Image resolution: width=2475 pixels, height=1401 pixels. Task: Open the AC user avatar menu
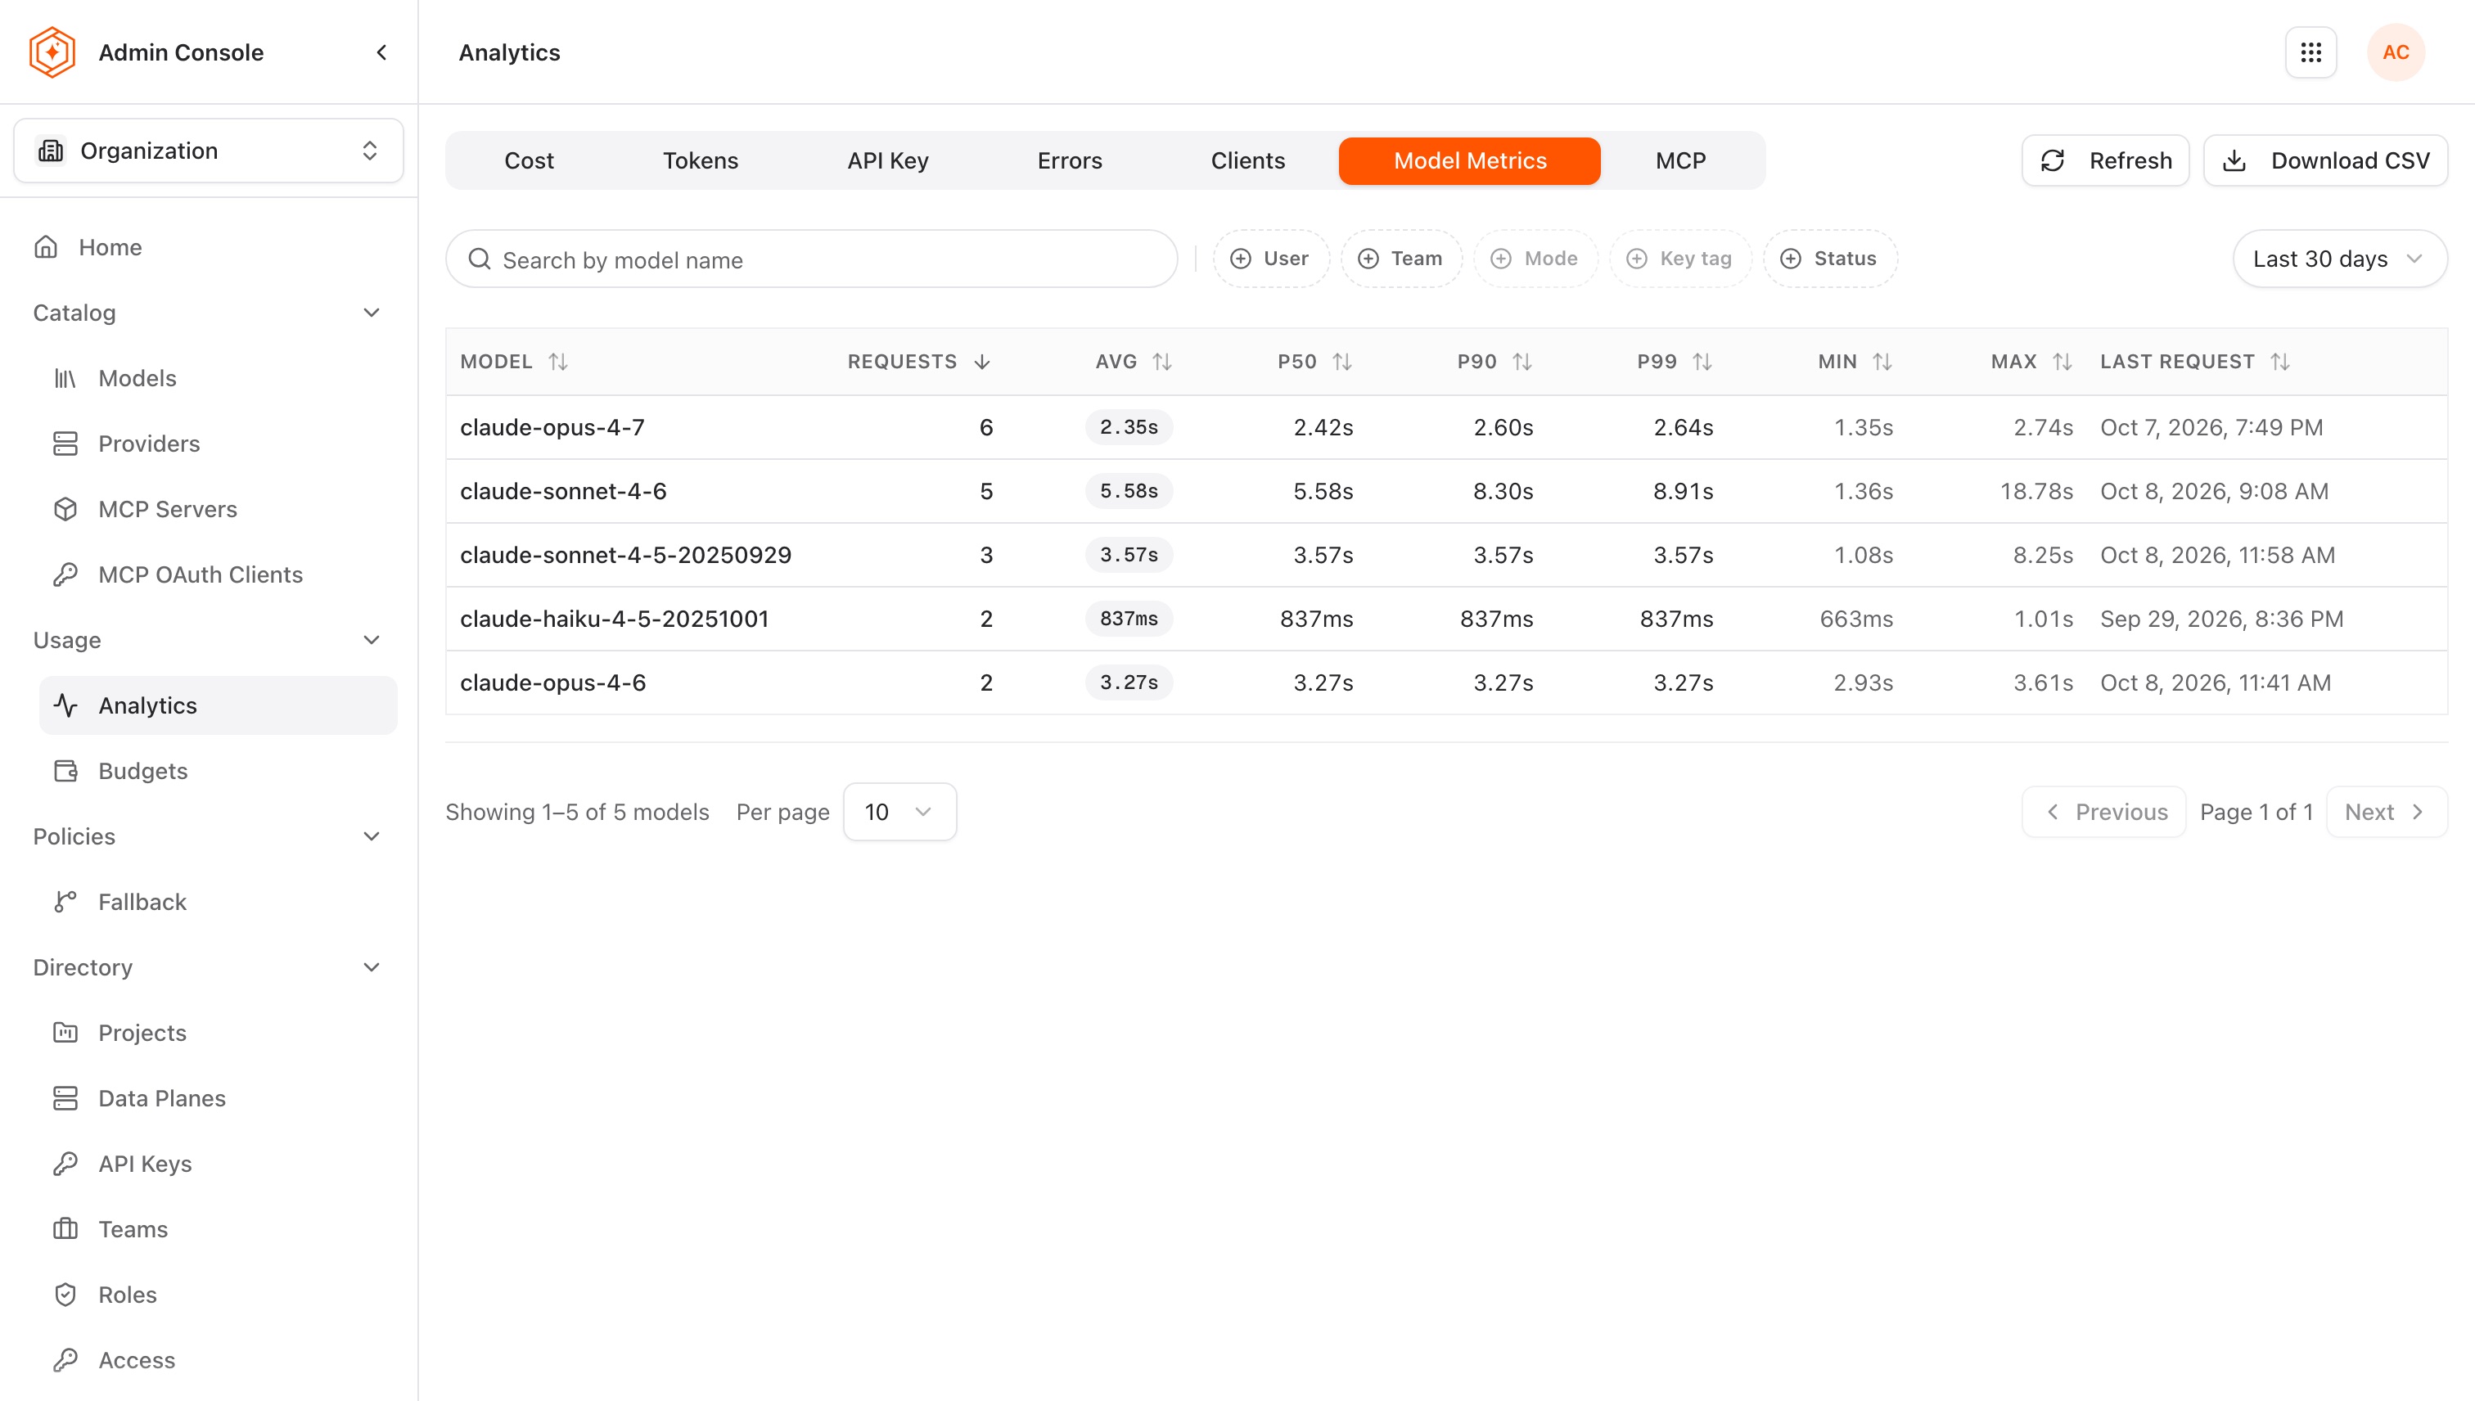[2395, 52]
